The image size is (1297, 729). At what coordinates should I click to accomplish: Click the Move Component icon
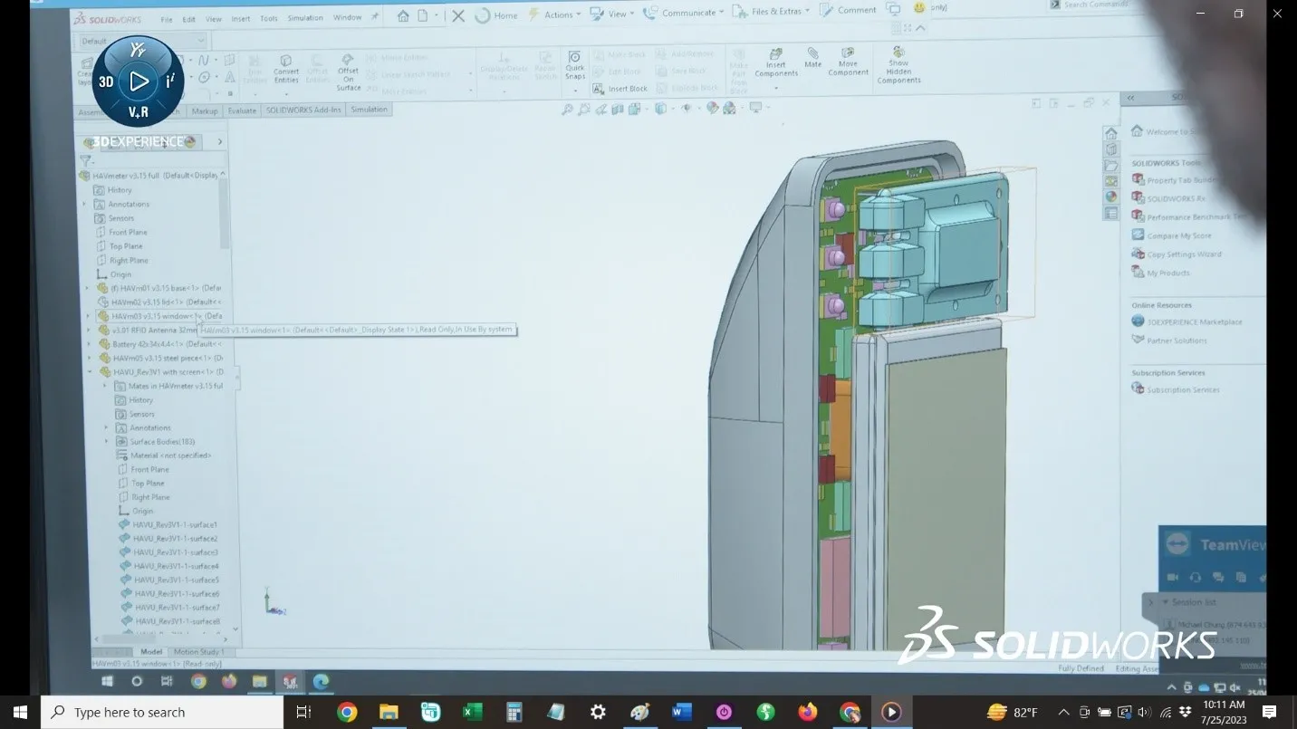(x=849, y=63)
